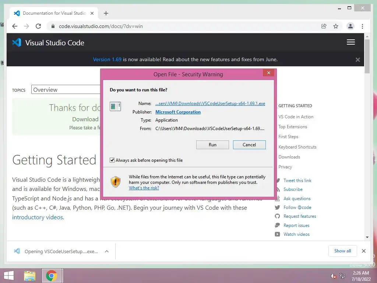This screenshot has width=377, height=283.
Task: Close the Open File security warning dialog
Action: coord(268,73)
